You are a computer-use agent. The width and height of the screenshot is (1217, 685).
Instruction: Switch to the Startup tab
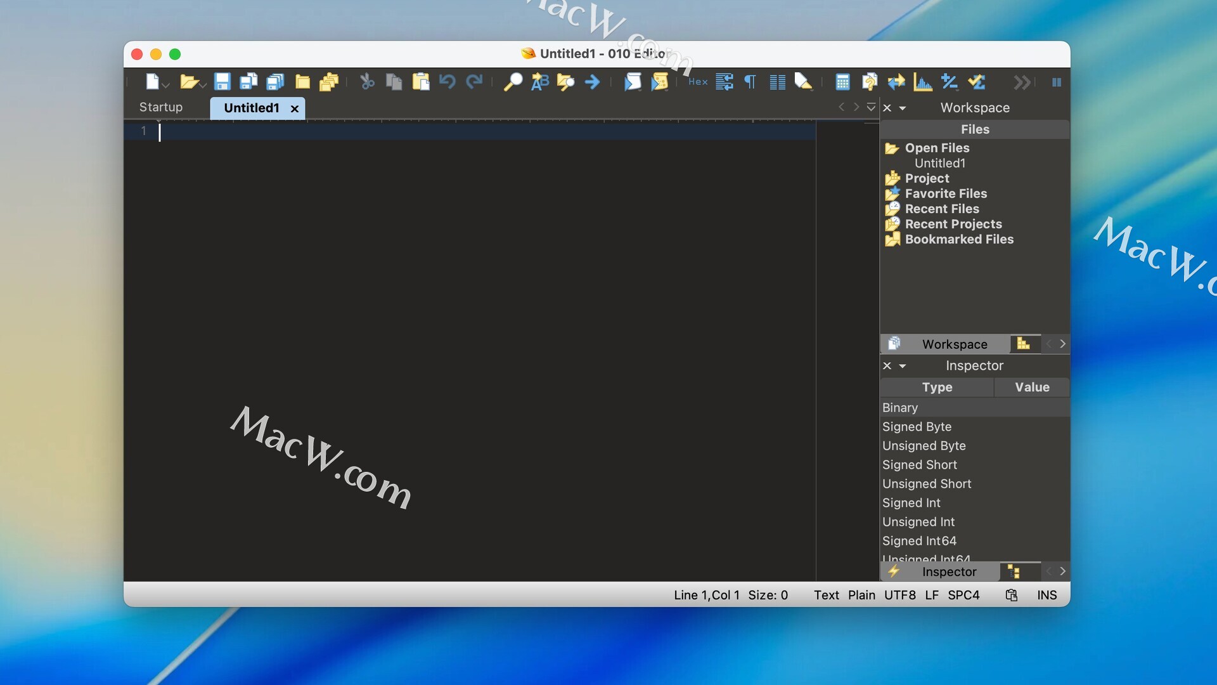click(x=161, y=107)
